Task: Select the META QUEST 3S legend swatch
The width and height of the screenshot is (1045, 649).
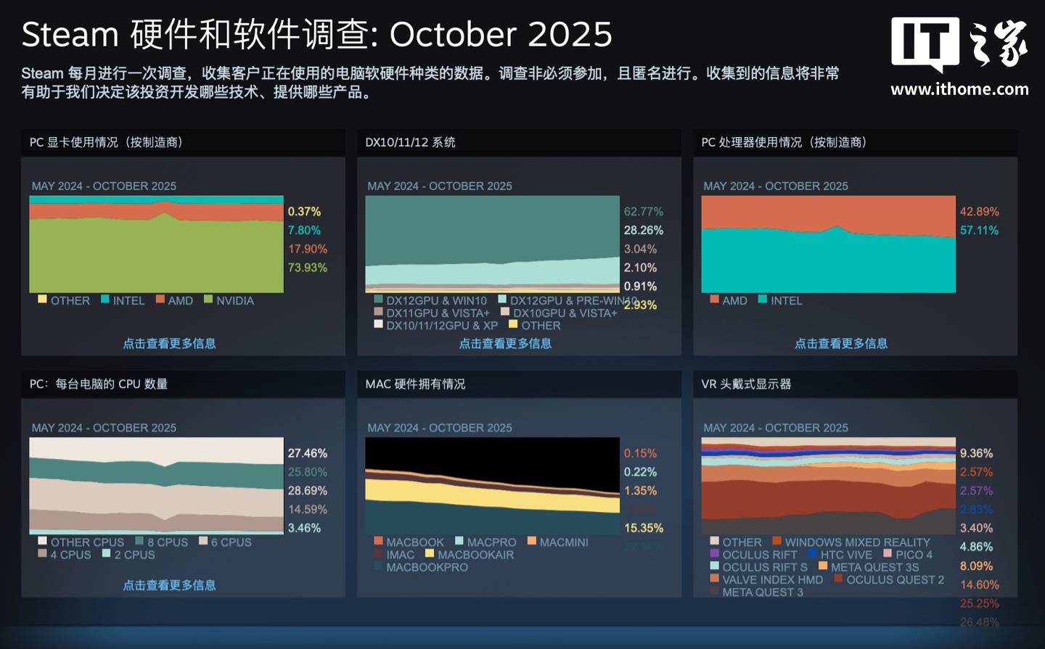Action: click(x=823, y=566)
